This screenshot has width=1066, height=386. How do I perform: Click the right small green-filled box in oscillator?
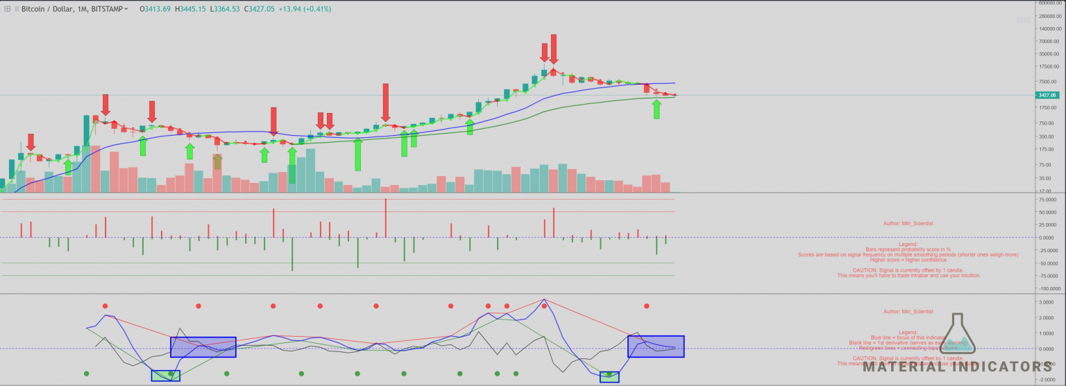[609, 376]
